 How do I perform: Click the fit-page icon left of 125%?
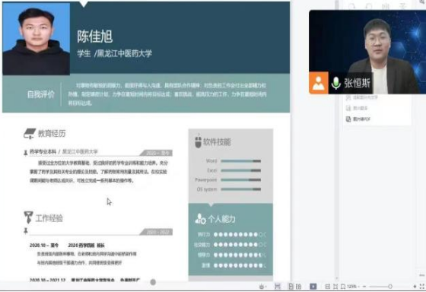tap(343, 286)
